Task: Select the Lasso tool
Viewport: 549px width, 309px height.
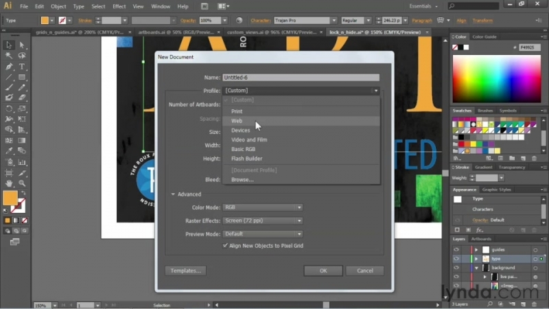Action: coord(22,56)
